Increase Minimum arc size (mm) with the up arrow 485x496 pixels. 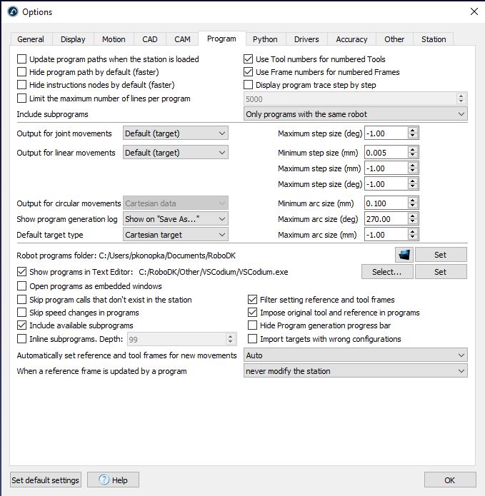click(x=412, y=200)
